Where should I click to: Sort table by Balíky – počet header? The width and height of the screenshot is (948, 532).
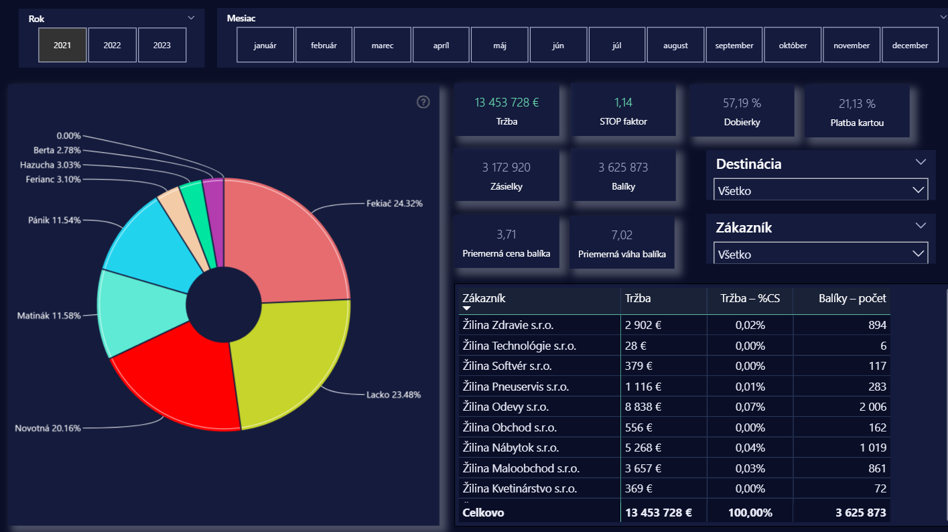click(841, 299)
